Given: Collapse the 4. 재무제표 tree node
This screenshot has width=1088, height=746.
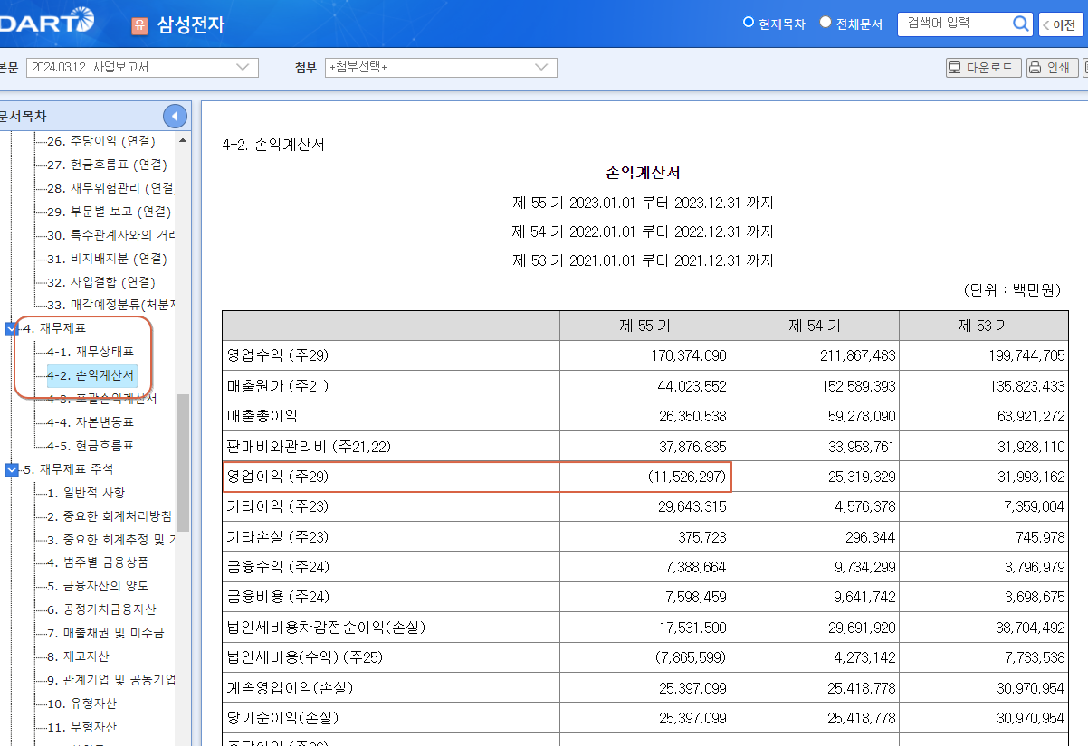Looking at the screenshot, I should pyautogui.click(x=11, y=328).
